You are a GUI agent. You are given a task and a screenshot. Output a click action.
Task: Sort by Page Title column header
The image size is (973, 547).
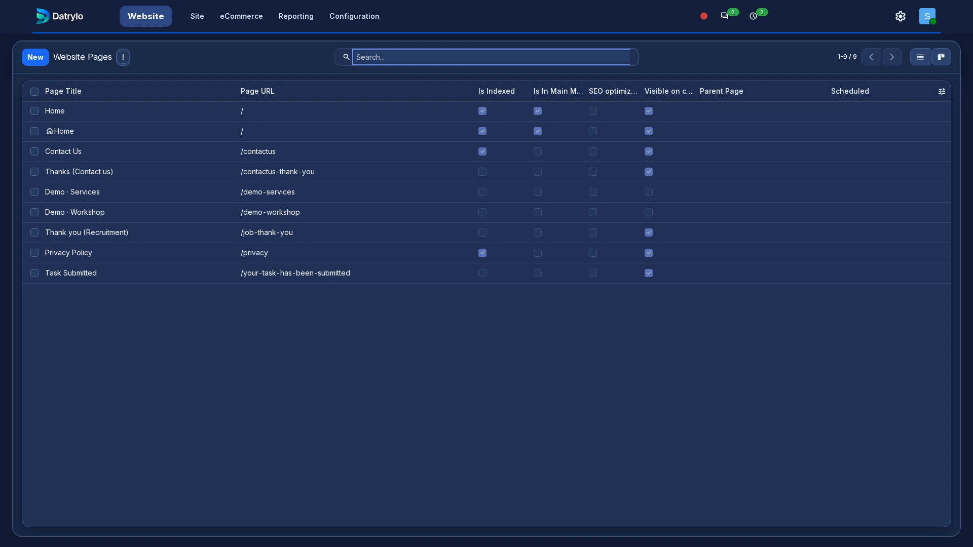pos(63,91)
